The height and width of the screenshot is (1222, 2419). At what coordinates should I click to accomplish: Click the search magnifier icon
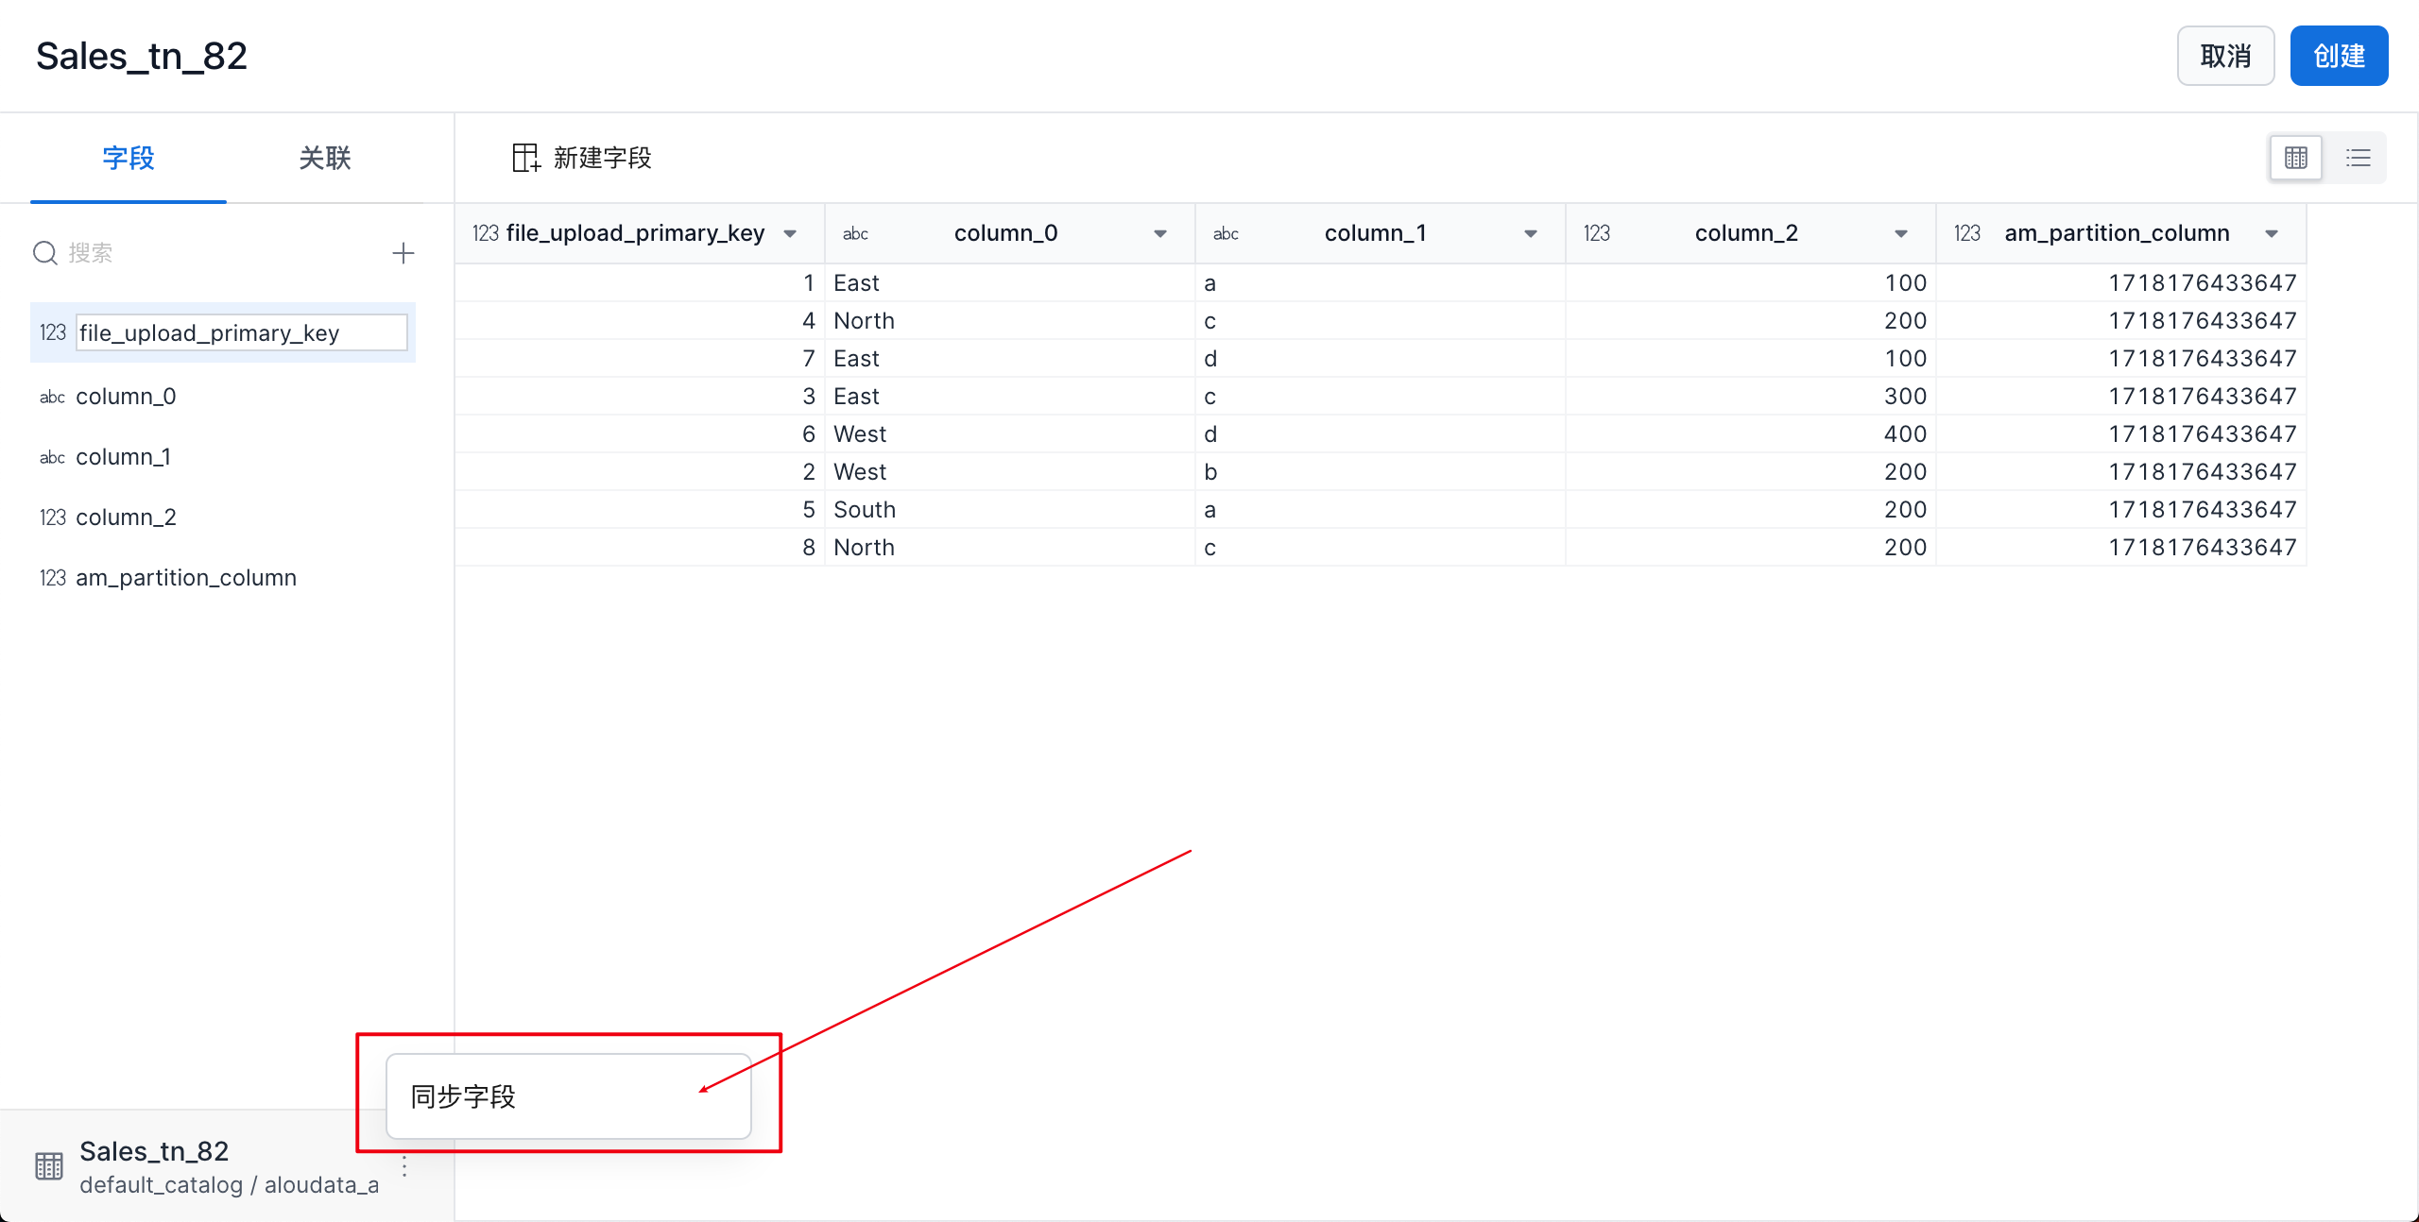click(x=45, y=253)
